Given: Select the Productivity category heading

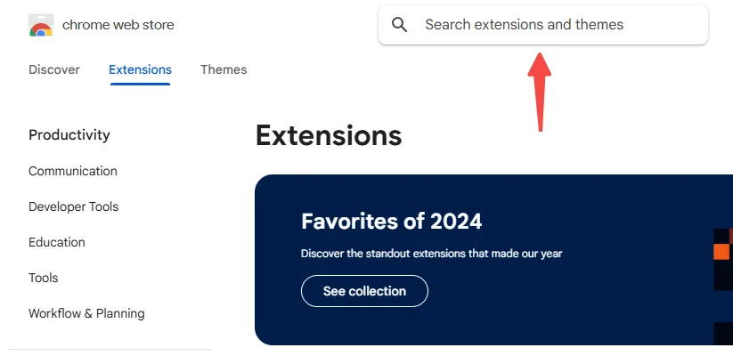Looking at the screenshot, I should point(69,135).
